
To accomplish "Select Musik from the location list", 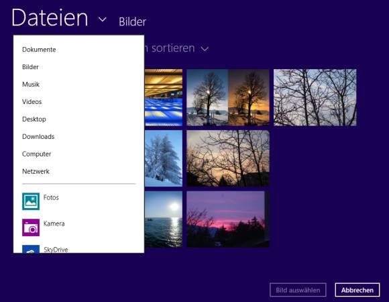I will click(x=31, y=84).
